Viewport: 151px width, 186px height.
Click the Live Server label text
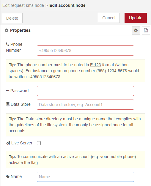click(22, 143)
